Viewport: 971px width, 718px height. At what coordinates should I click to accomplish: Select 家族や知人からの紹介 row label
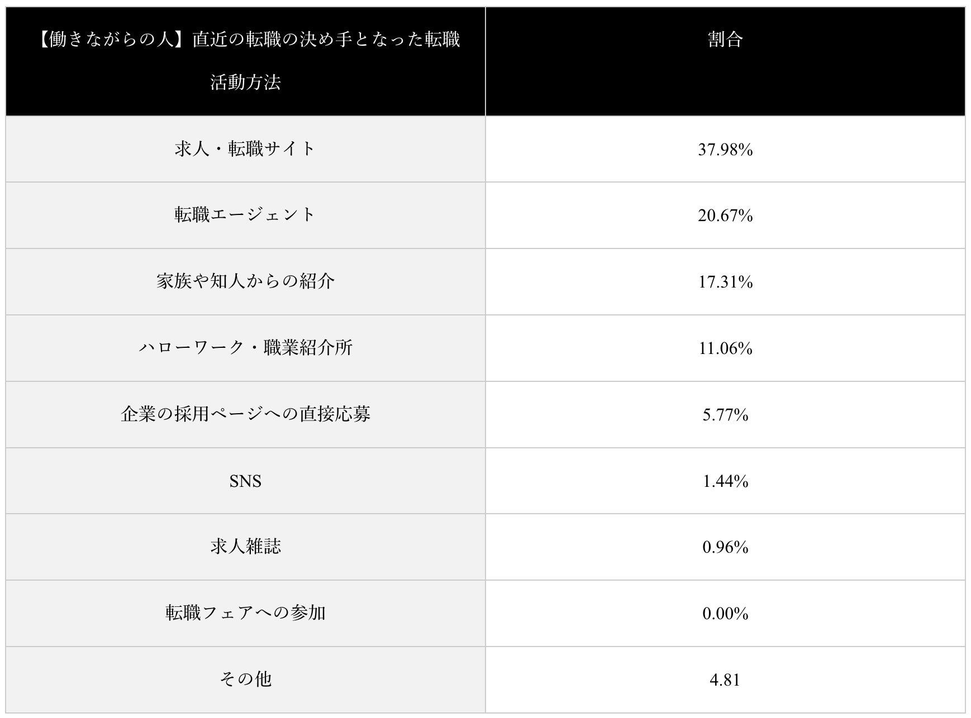(x=245, y=281)
